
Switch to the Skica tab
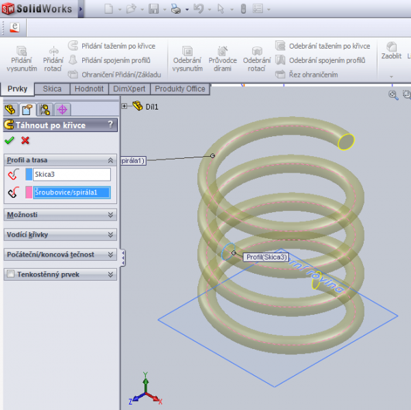tap(52, 89)
